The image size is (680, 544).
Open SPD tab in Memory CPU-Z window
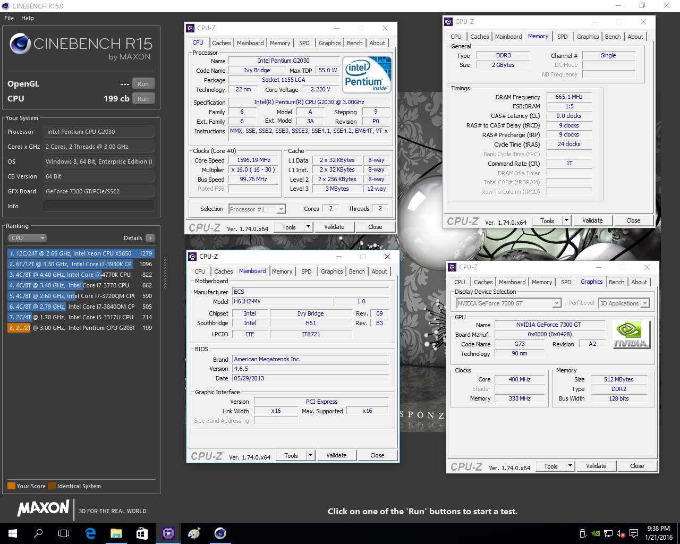tap(563, 37)
